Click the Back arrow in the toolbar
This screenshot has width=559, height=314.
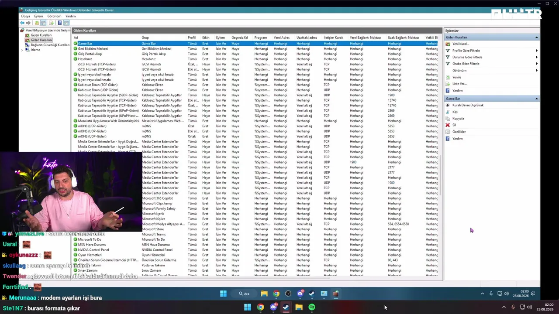point(22,23)
